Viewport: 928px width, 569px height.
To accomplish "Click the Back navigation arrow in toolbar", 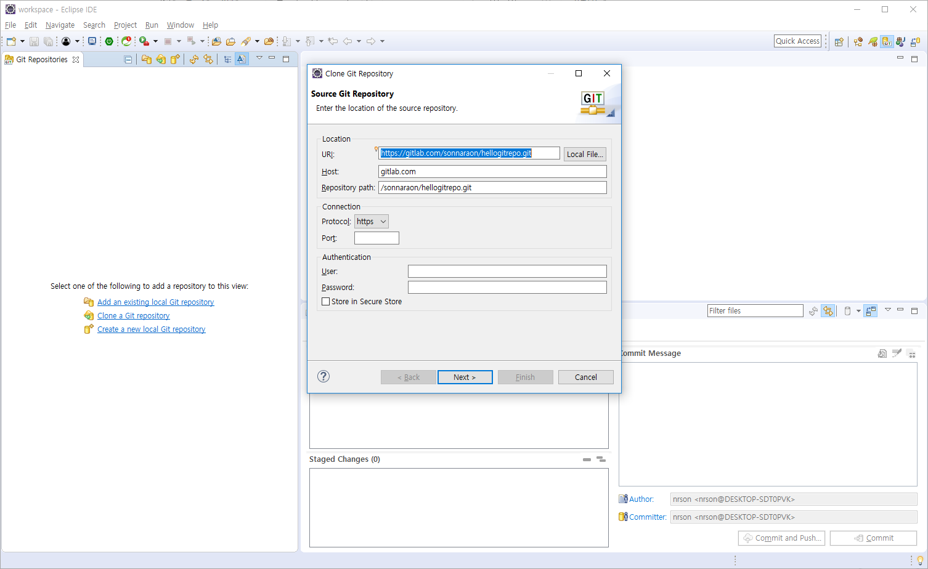I will point(348,41).
